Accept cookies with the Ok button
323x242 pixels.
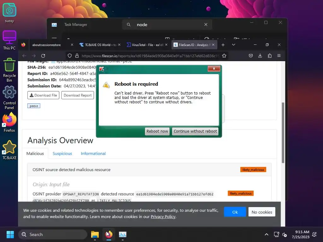click(235, 212)
